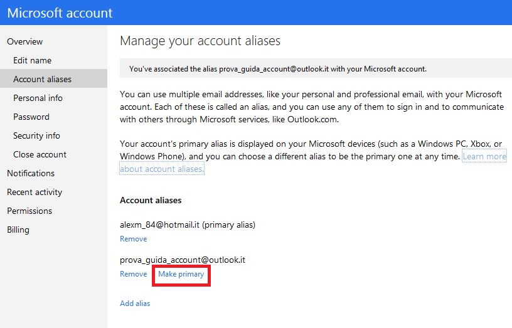
Task: Open Notifications section
Action: coord(31,173)
